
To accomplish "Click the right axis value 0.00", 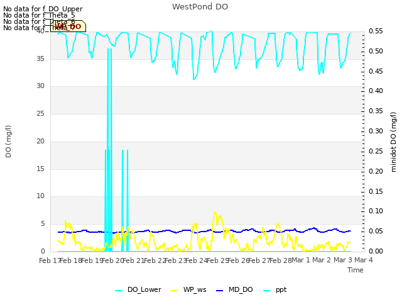I will 376,252.
